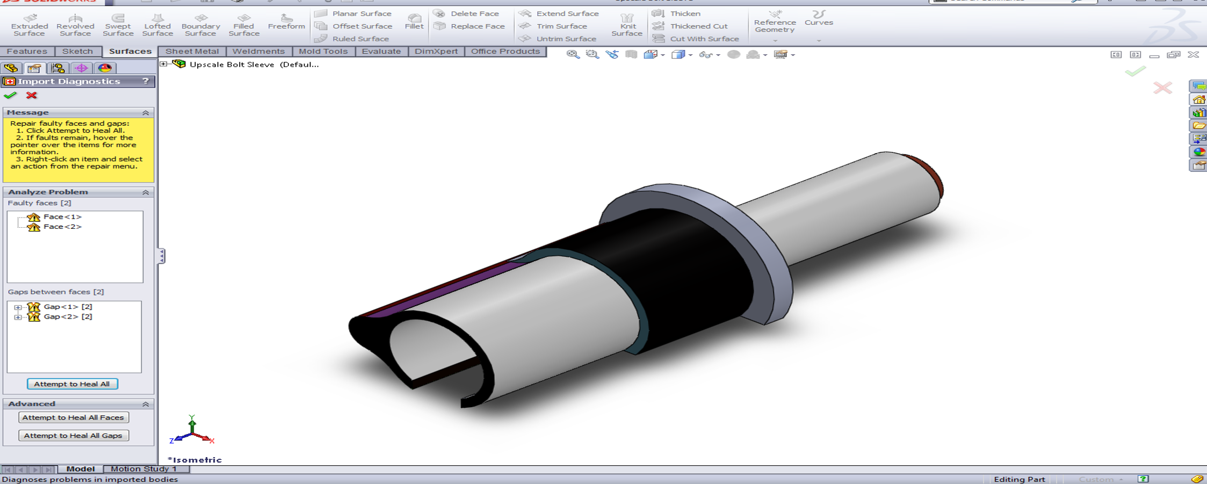Go back to the Previous View

point(612,54)
